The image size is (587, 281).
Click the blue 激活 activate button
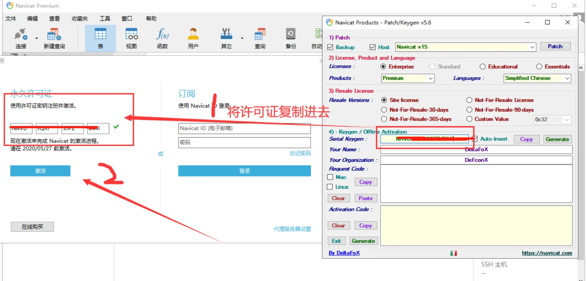tap(40, 171)
